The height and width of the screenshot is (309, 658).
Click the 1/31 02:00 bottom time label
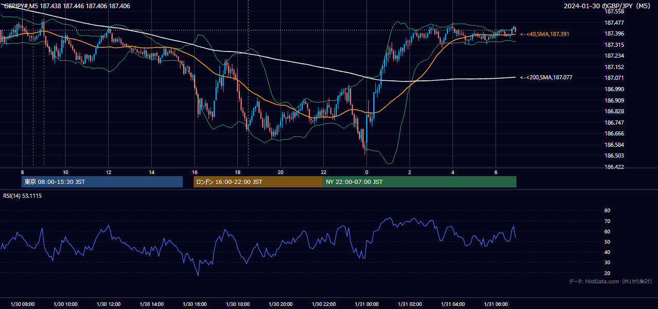pos(410,304)
